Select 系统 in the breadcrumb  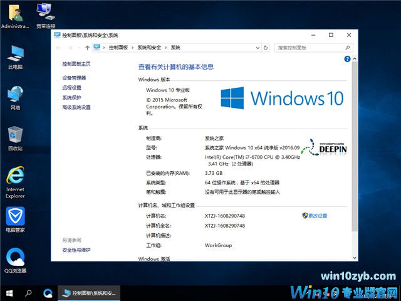pyautogui.click(x=175, y=48)
